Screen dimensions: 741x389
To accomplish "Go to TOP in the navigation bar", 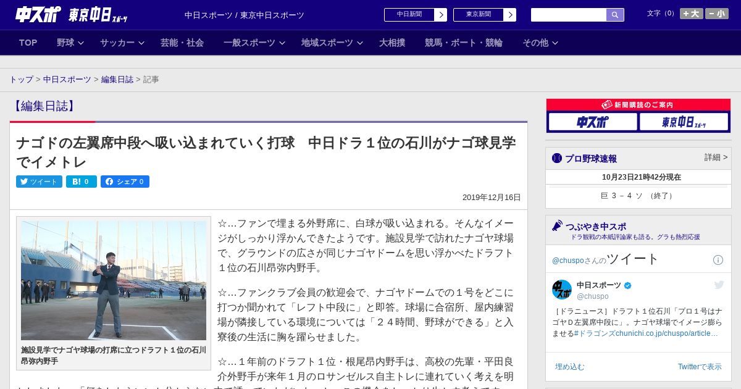I will click(28, 43).
